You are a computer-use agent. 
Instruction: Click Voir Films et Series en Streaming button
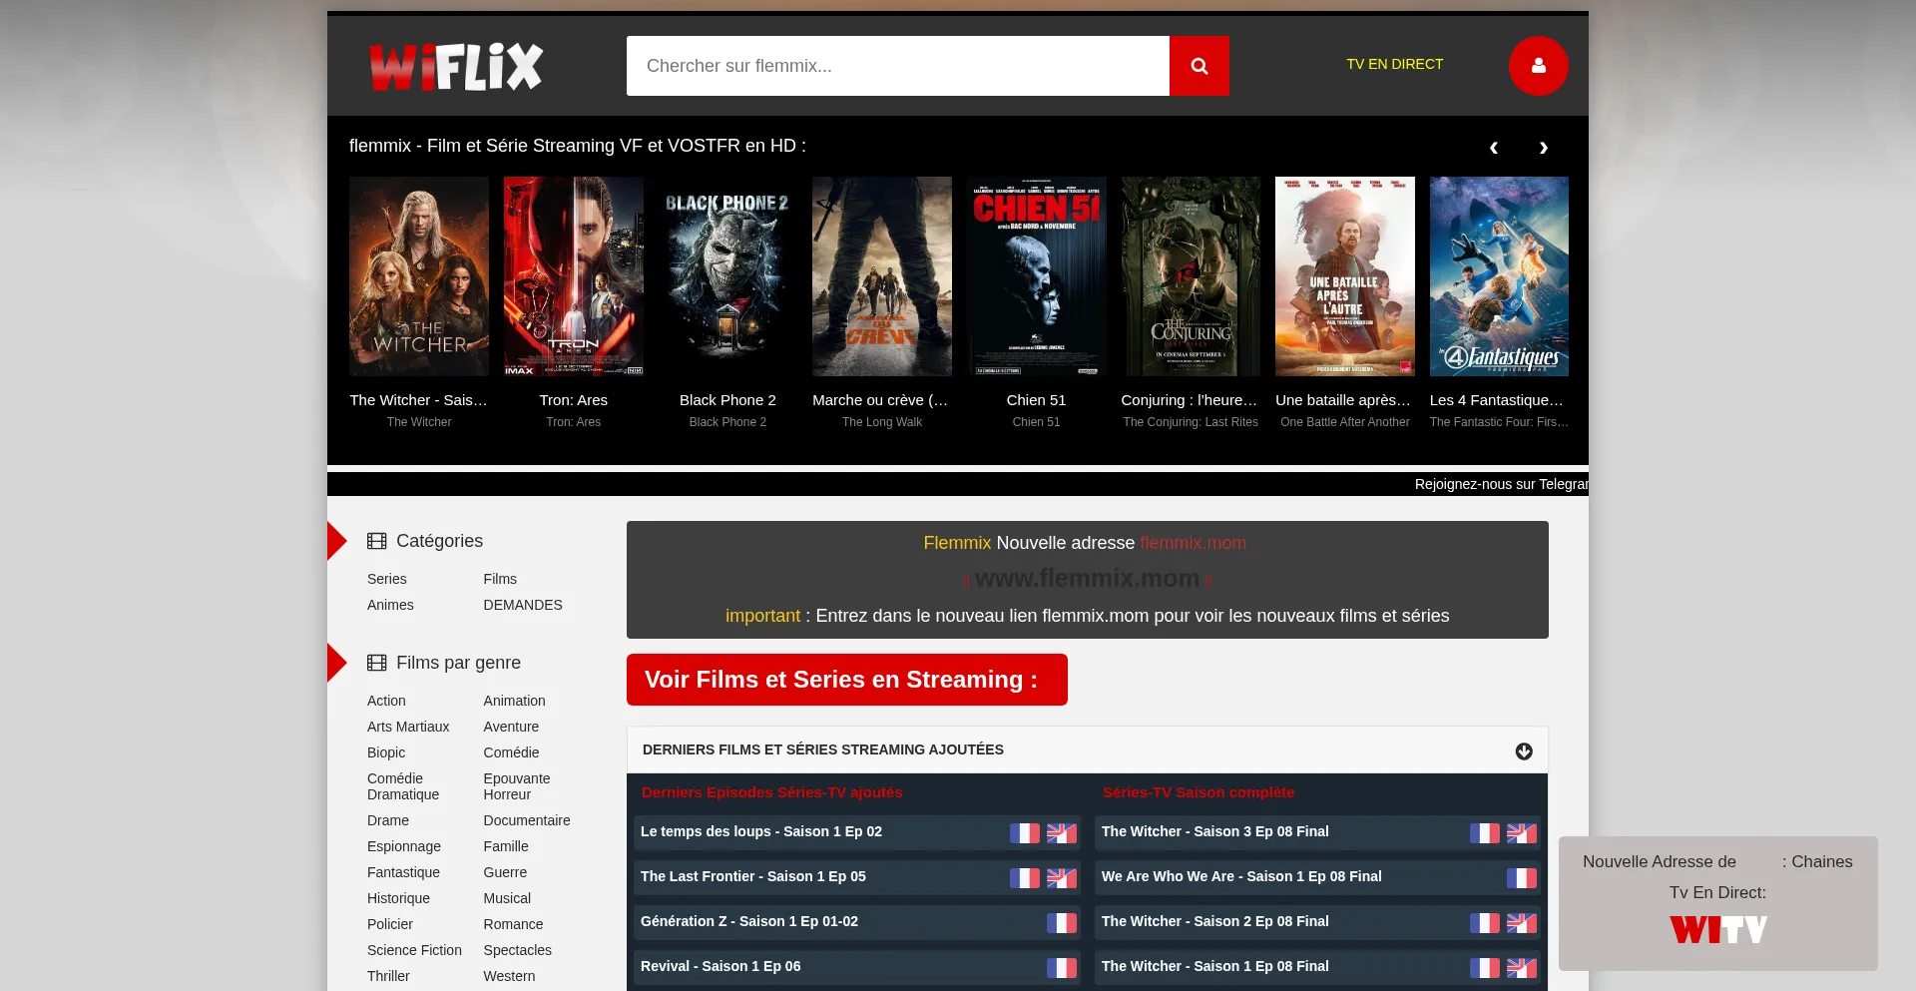847,680
